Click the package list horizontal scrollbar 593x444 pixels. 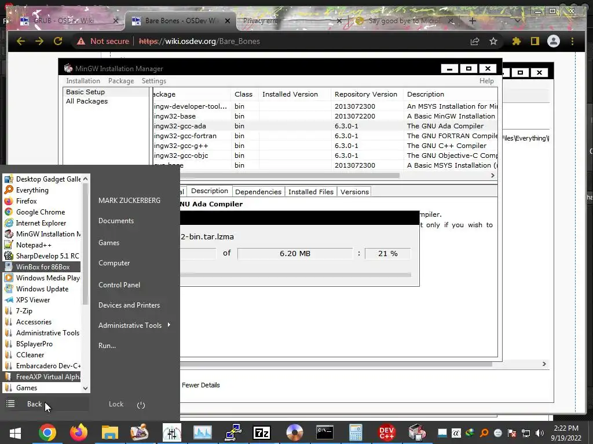pos(290,175)
